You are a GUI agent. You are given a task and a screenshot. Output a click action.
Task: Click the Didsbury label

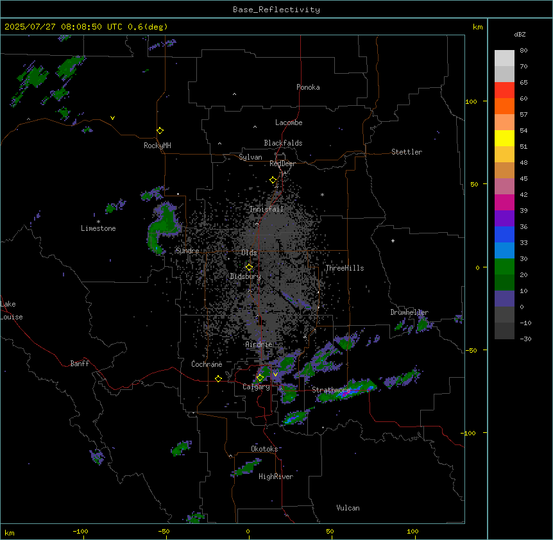click(246, 276)
